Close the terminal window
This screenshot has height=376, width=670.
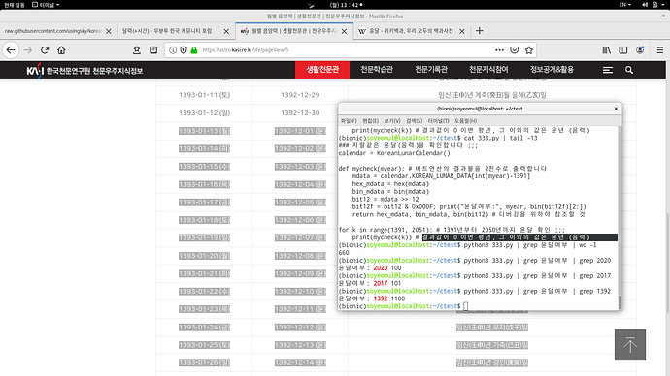tap(616, 109)
